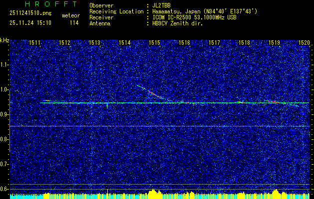Click the 25.11.24 15:10 timestamp

(x=26, y=23)
